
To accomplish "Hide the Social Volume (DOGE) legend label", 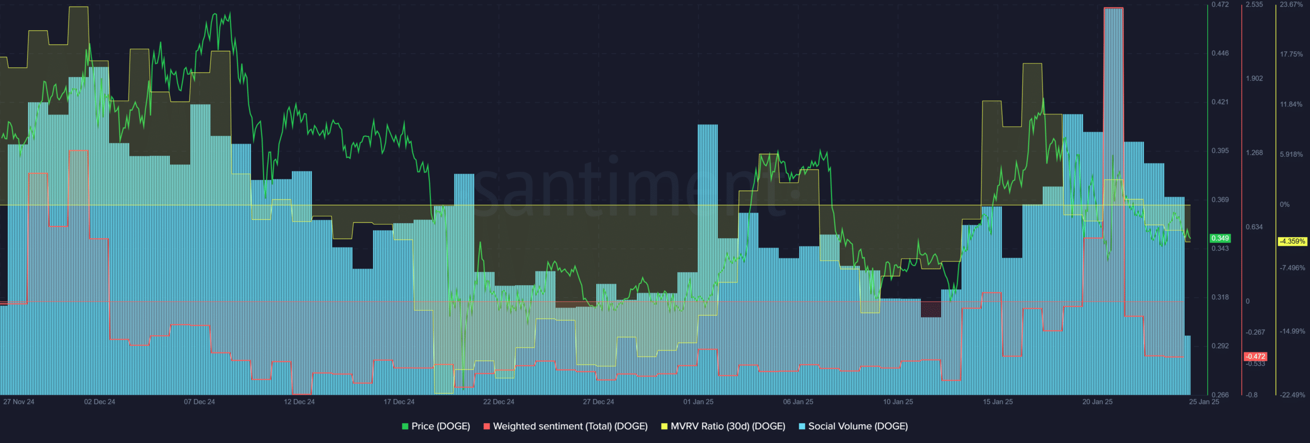I will pyautogui.click(x=858, y=426).
